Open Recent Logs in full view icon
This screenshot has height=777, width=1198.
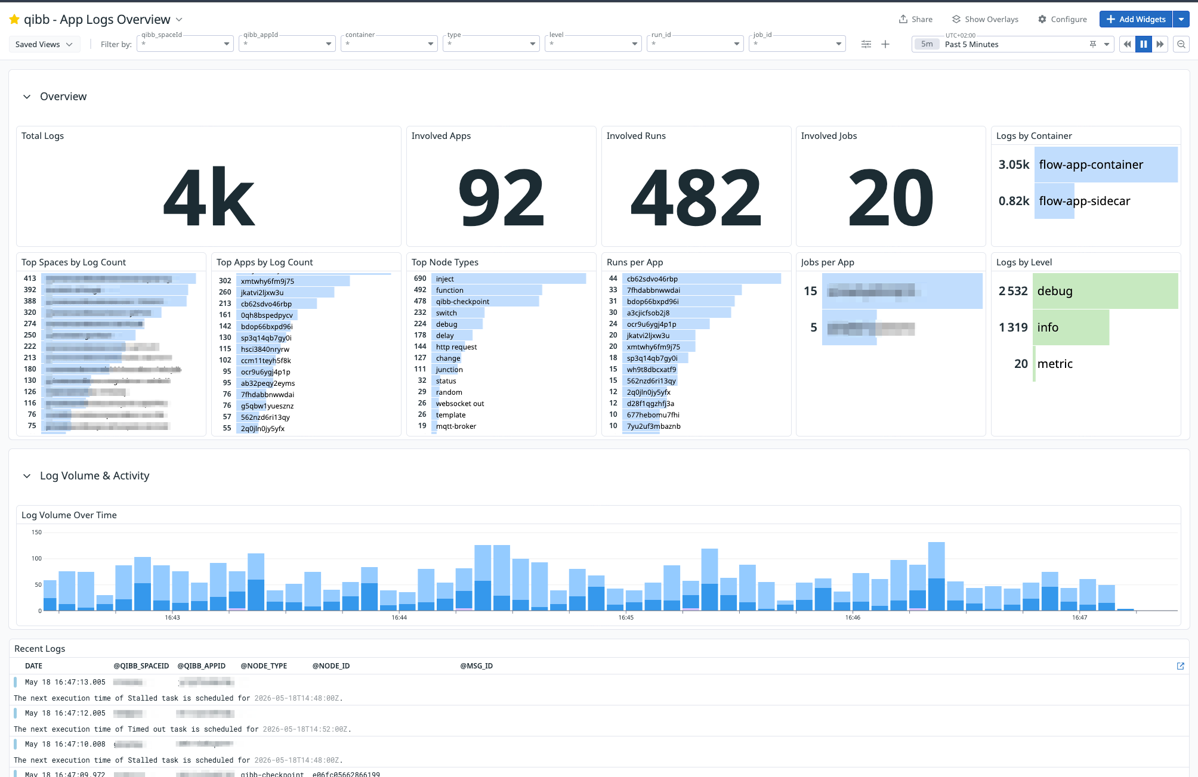click(x=1180, y=666)
